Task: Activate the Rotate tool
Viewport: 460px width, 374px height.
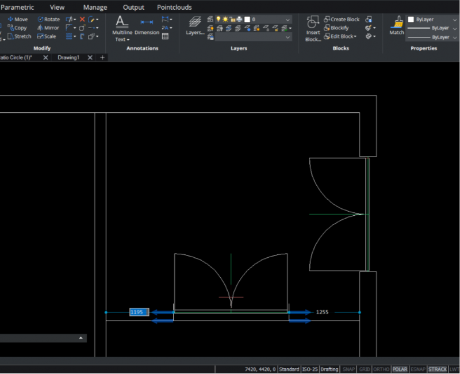Action: coord(48,19)
